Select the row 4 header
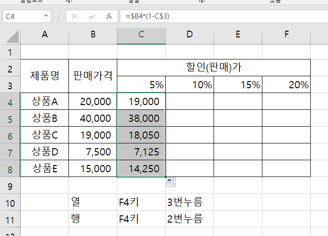The width and height of the screenshot is (328, 236). tap(10, 102)
